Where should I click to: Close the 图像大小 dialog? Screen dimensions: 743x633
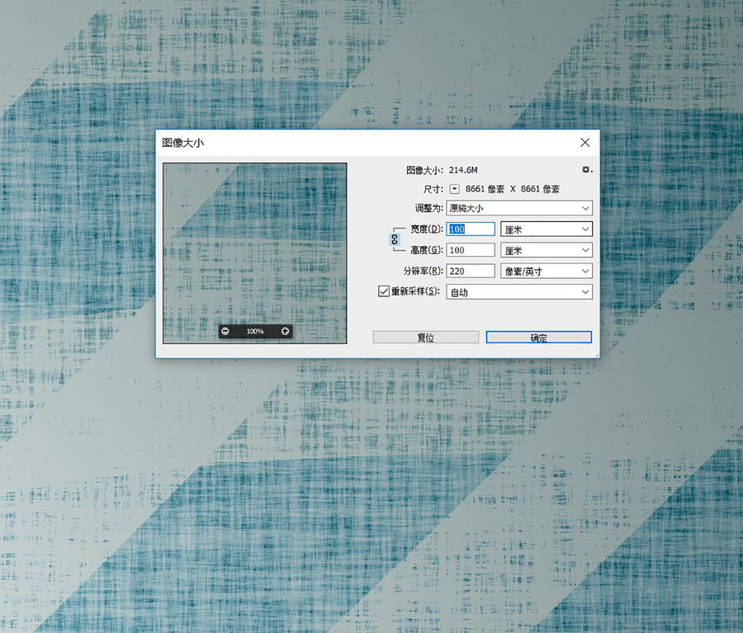point(585,143)
